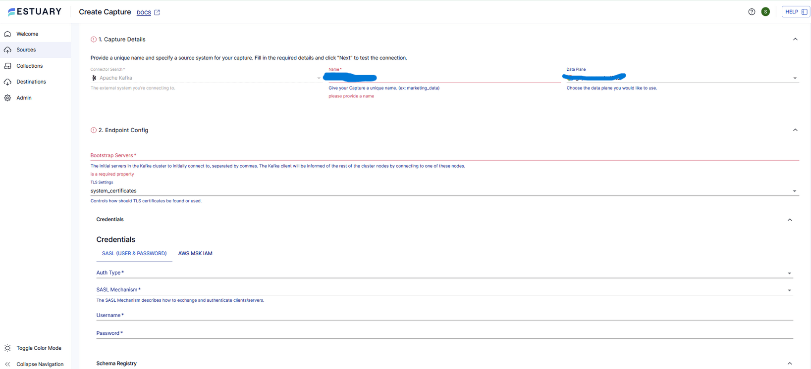Open Admin in navigation
Viewport: 811px width, 369px height.
coord(24,98)
